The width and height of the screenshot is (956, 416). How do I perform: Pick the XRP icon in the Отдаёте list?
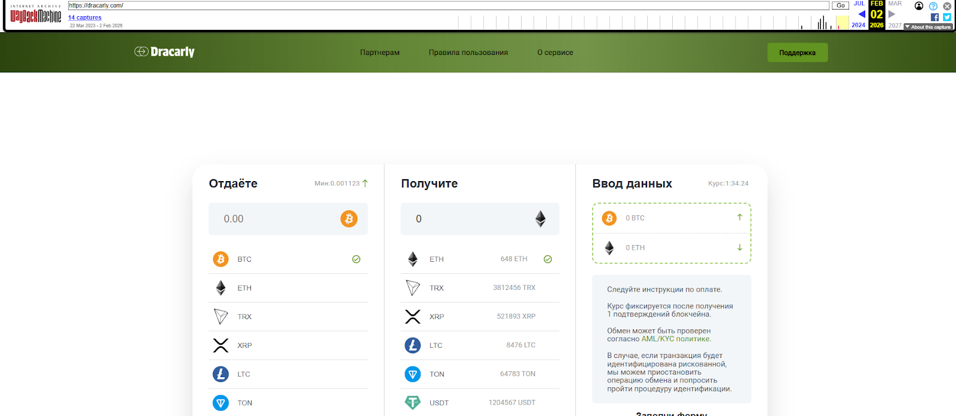[x=220, y=345]
